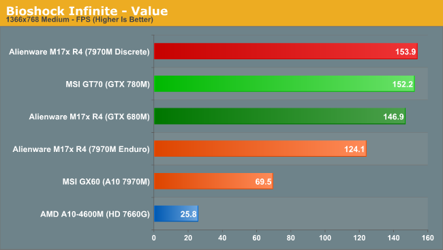Select the 153.9 value label
The height and width of the screenshot is (250, 443).
coord(406,52)
